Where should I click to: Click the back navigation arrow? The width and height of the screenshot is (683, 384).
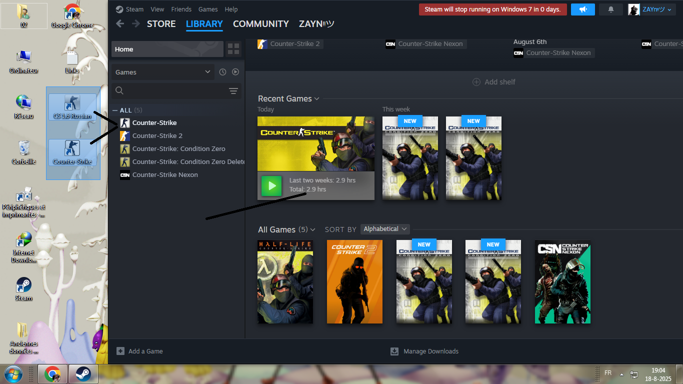tap(119, 24)
